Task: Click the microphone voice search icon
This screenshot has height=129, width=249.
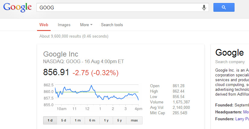Action: click(204, 8)
